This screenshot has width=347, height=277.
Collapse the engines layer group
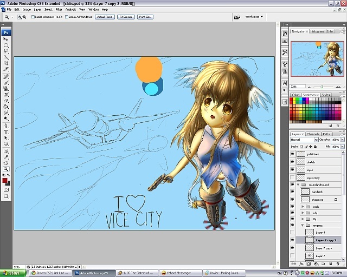click(x=303, y=226)
